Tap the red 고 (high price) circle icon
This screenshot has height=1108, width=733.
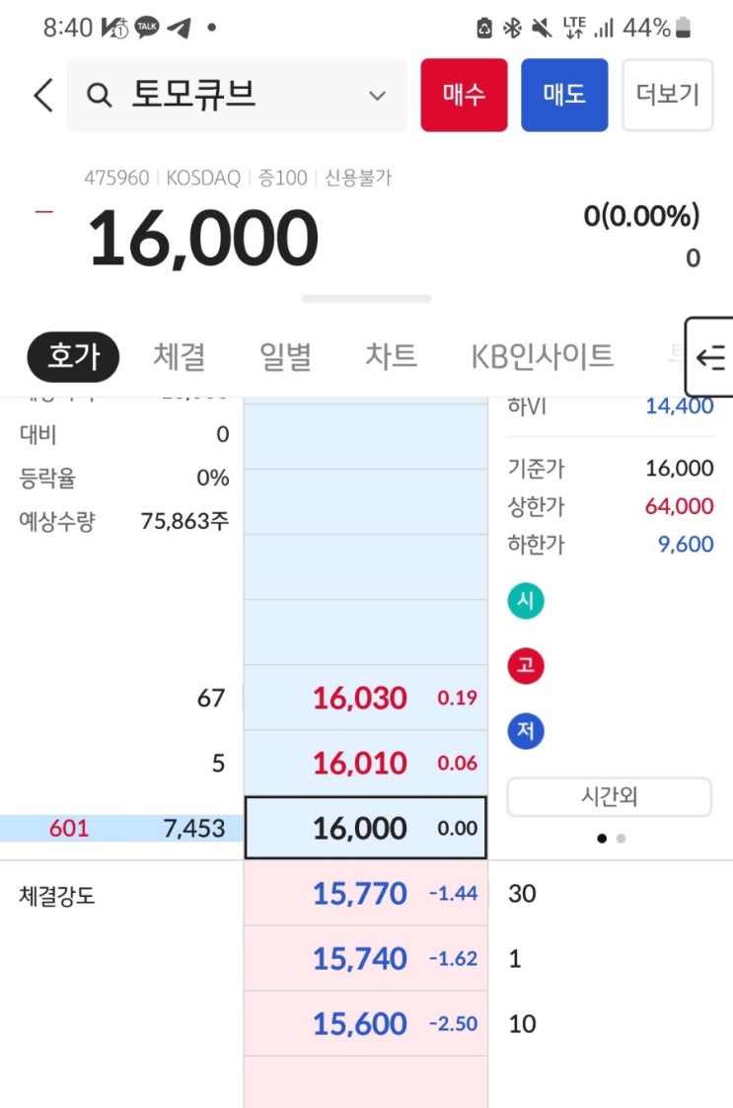coord(526,666)
